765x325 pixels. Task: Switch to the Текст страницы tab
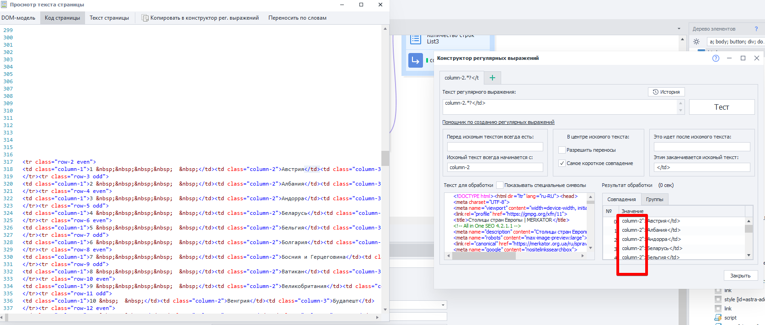[109, 18]
